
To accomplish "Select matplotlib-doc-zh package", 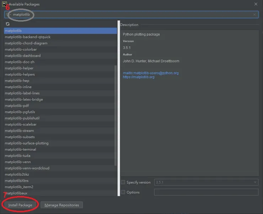I will 60,62.
